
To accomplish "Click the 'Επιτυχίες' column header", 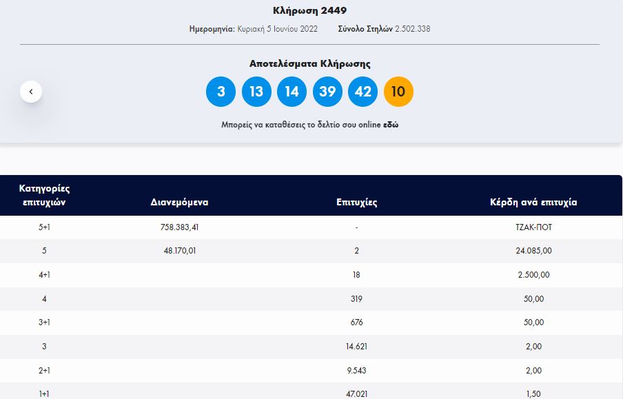I will click(356, 203).
